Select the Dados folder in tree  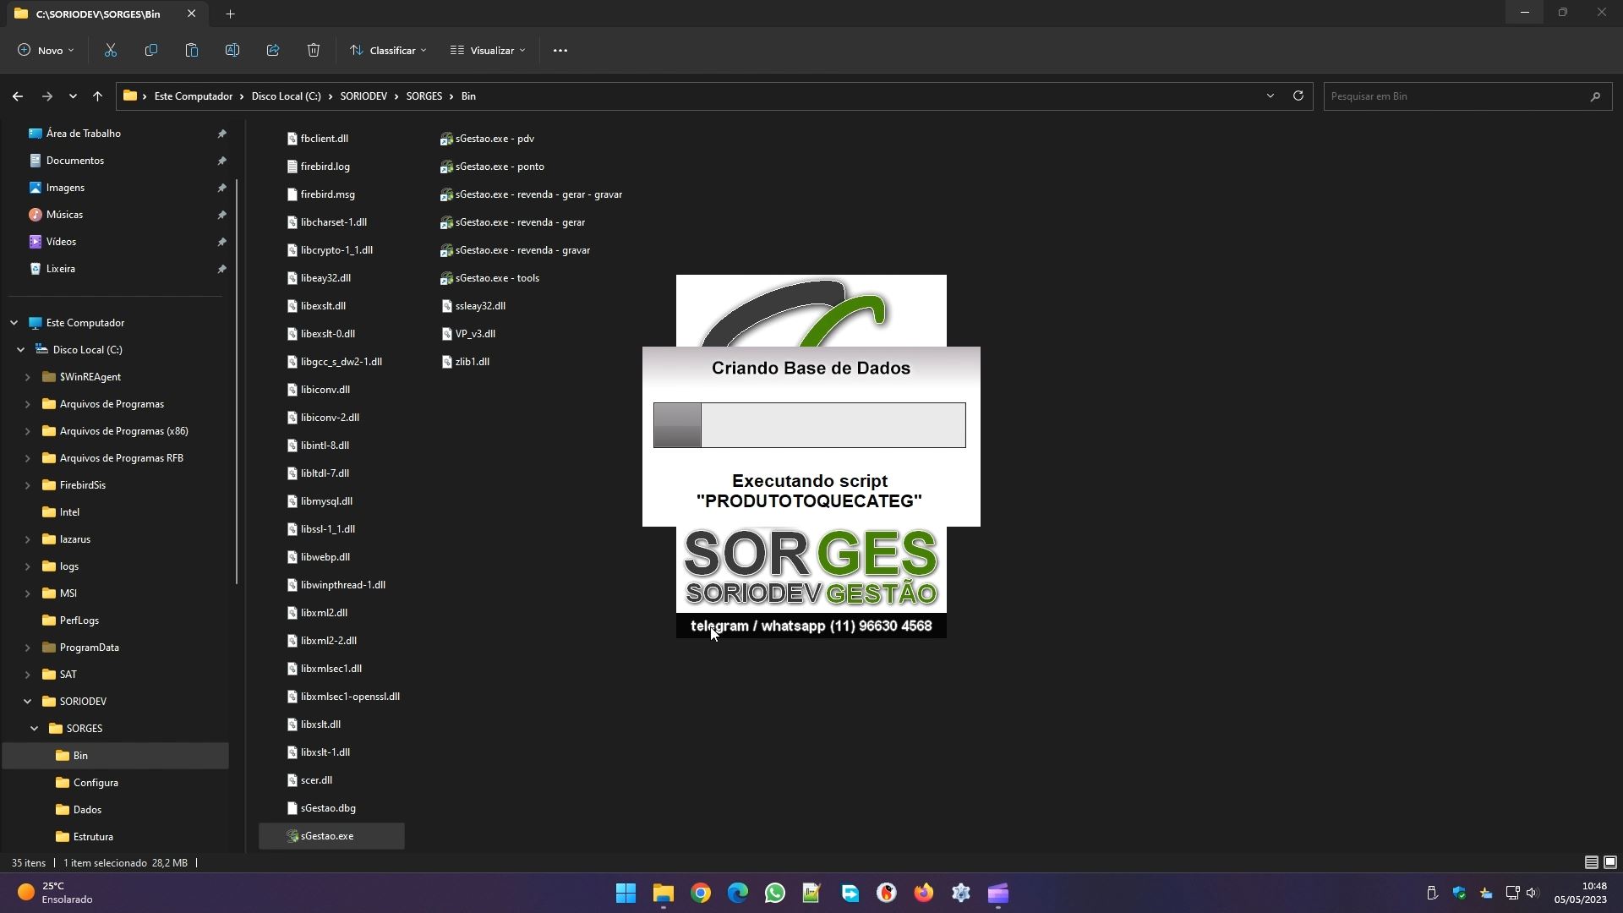pos(87,810)
